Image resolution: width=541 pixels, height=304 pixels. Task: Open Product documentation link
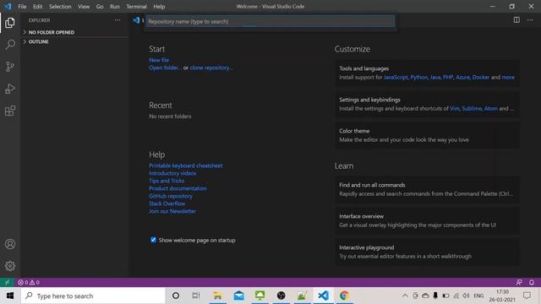[178, 188]
